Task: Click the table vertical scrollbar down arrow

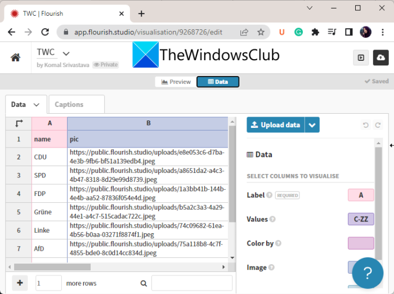Action: point(232,258)
